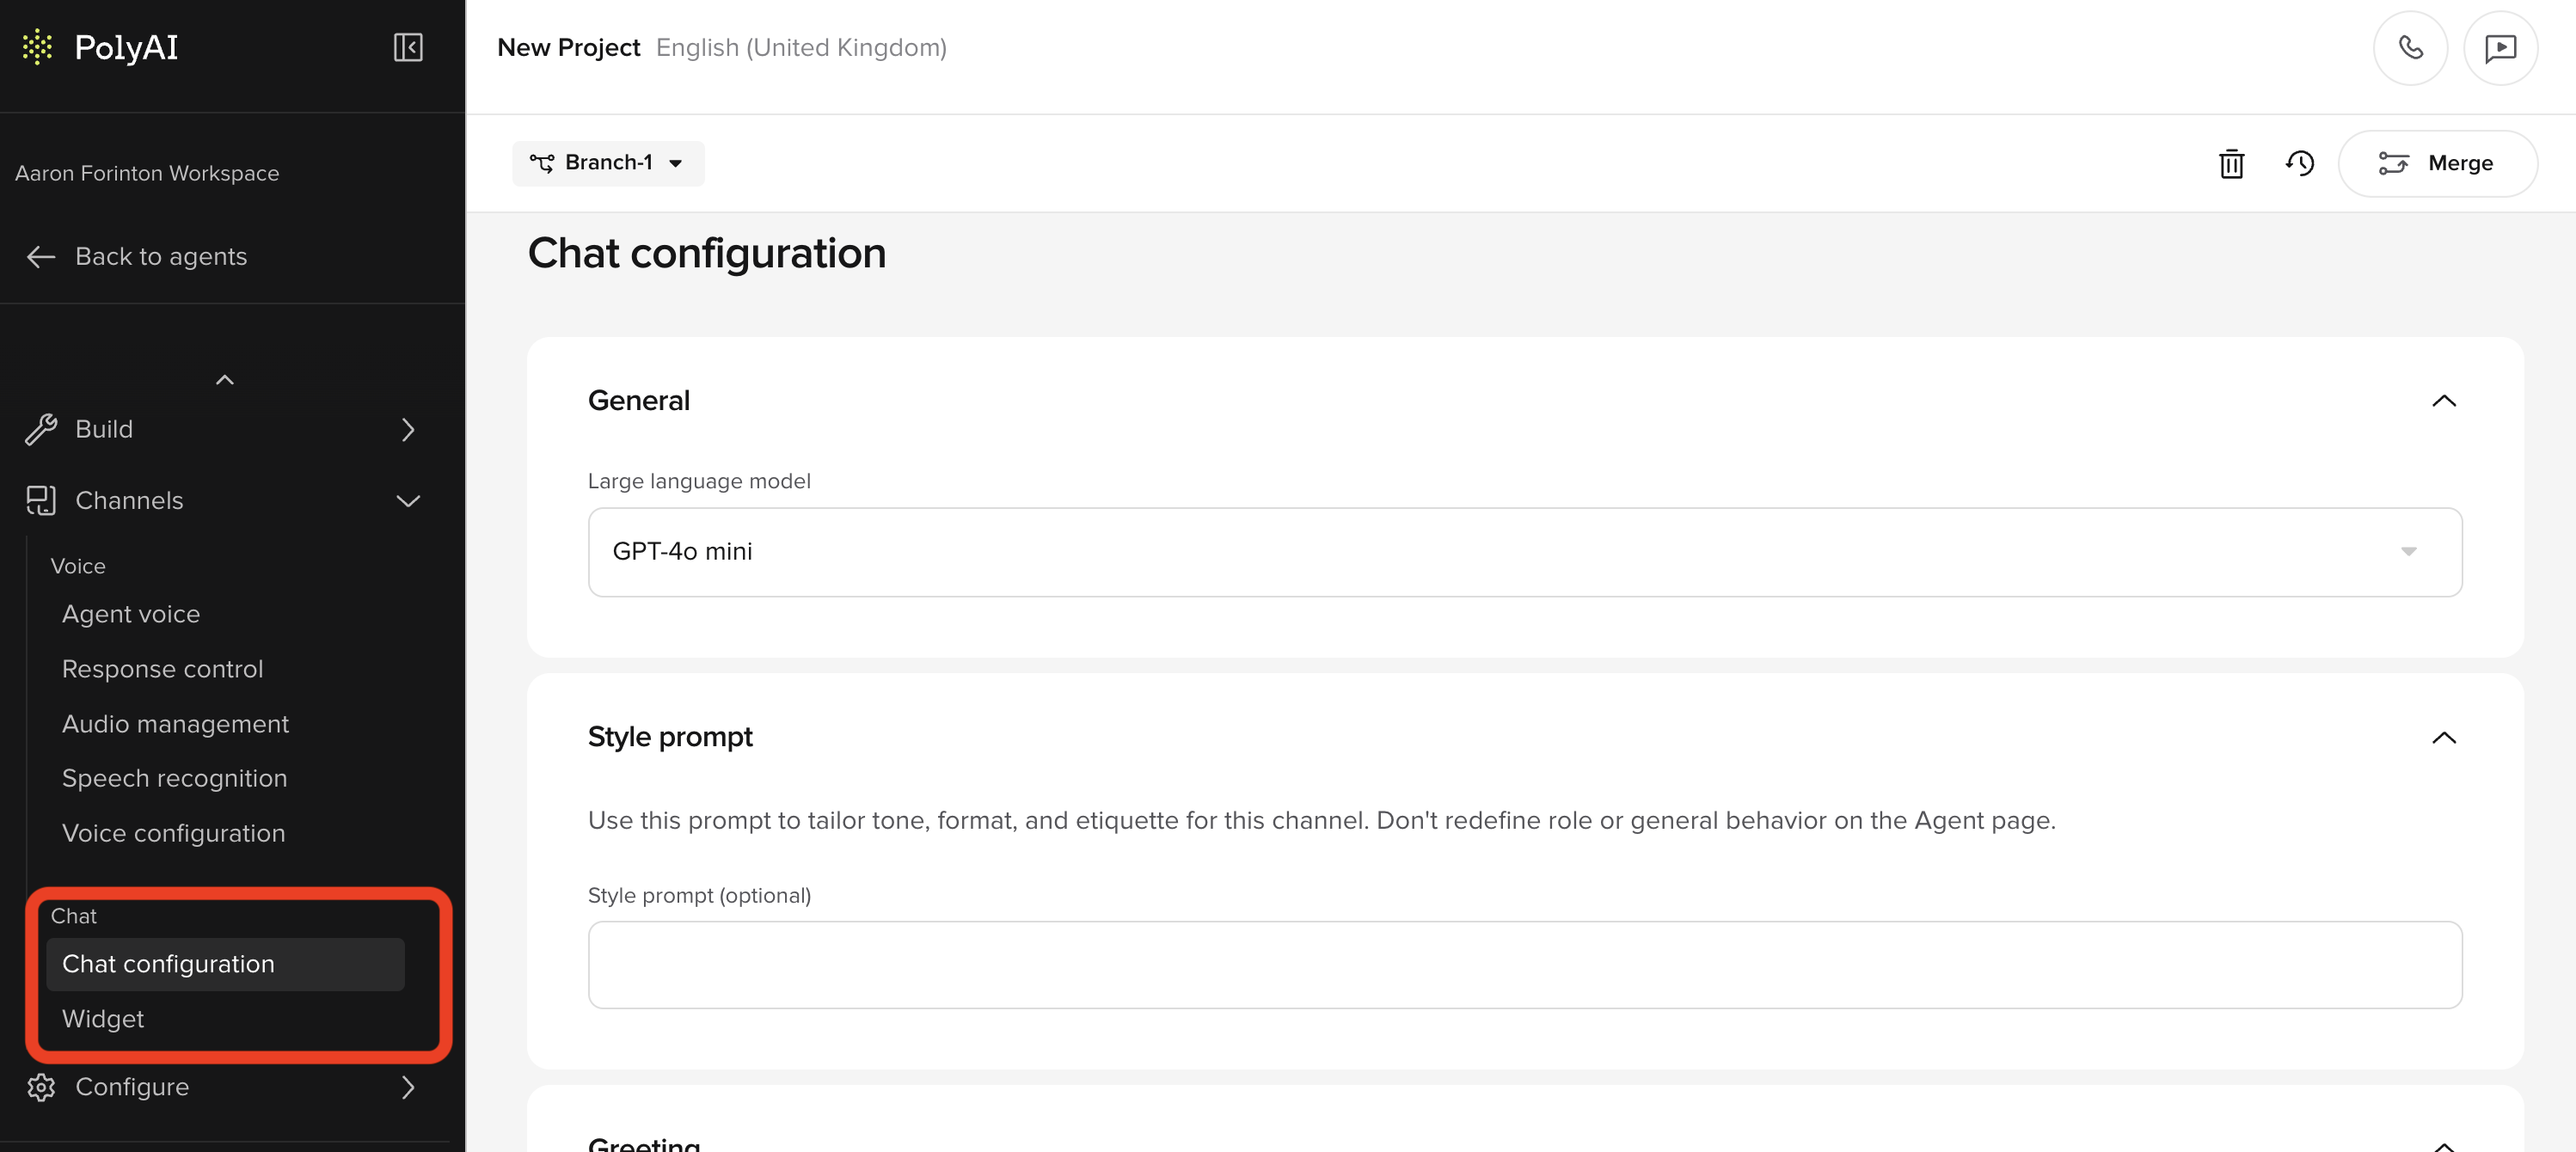The height and width of the screenshot is (1152, 2576).
Task: Select Widget under the Chat section
Action: 103,1019
